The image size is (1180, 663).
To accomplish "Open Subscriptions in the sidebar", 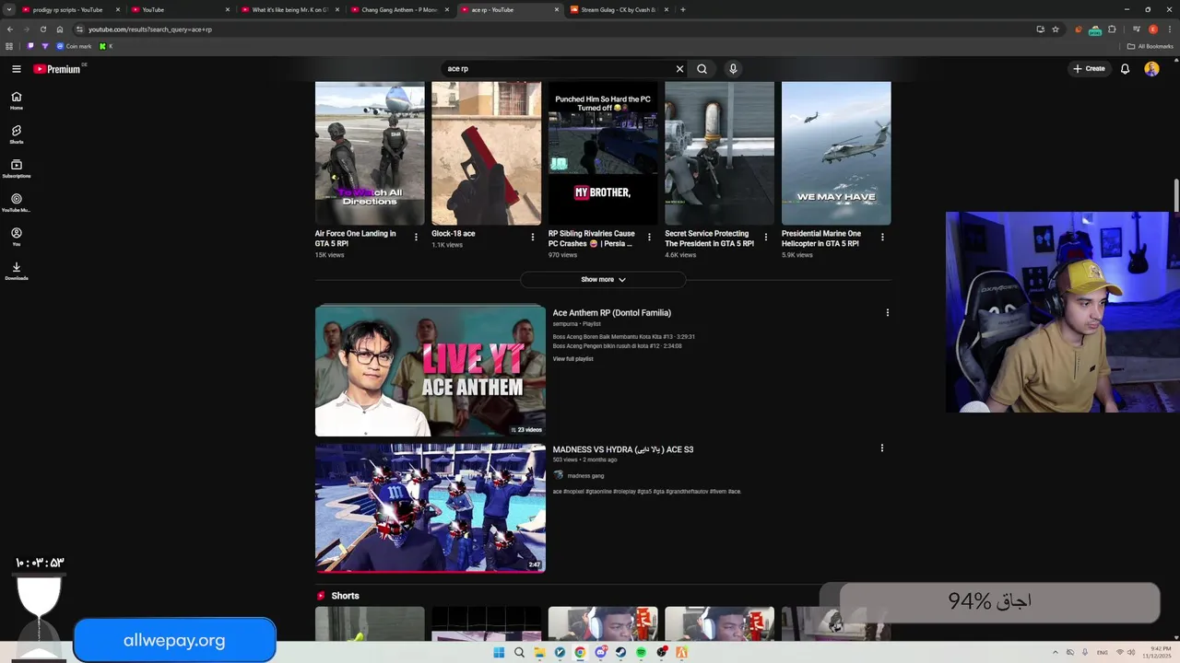I will pyautogui.click(x=16, y=169).
